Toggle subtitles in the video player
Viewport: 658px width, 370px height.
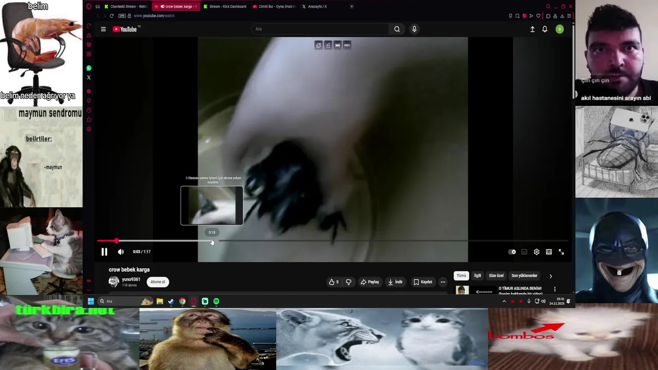point(524,252)
